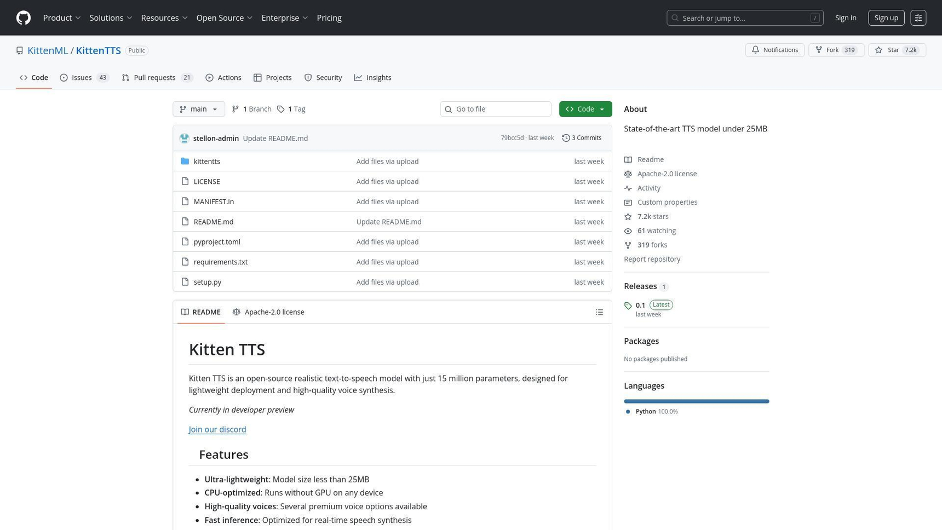Open the README outline list icon
This screenshot has height=530, width=942.
599,312
